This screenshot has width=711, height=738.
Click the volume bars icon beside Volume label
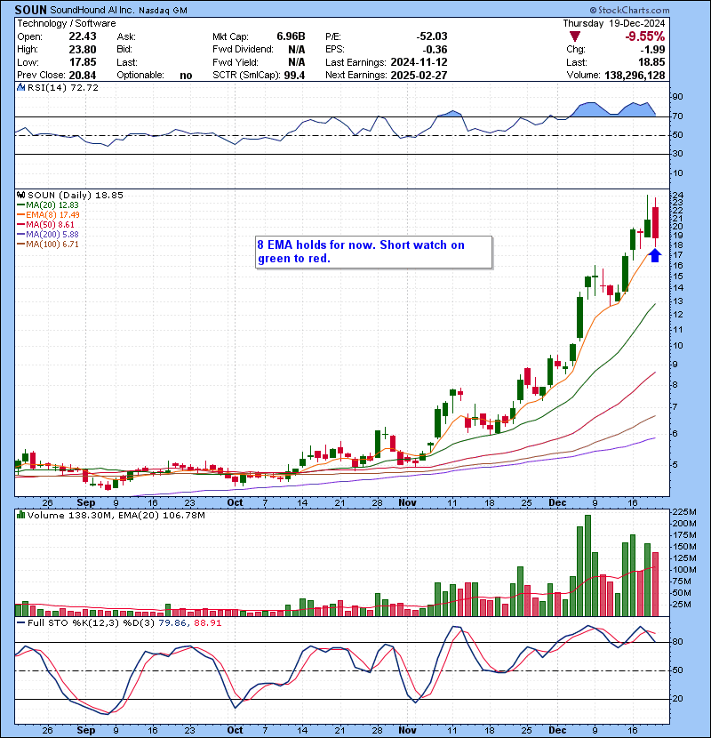click(x=20, y=515)
